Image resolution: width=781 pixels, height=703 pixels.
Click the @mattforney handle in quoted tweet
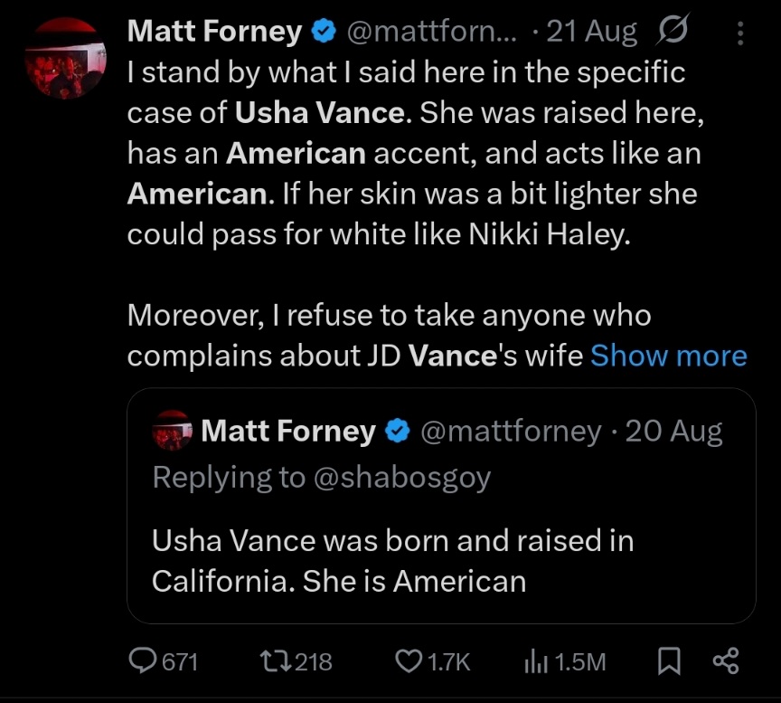pyautogui.click(x=511, y=432)
